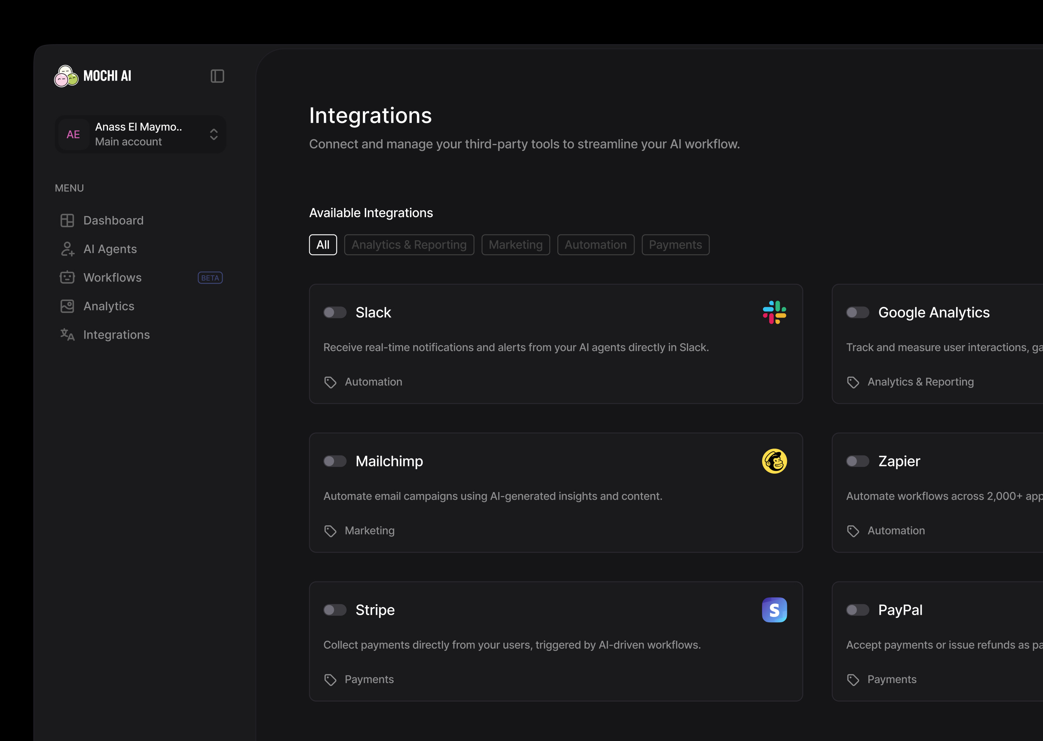The image size is (1043, 741).
Task: Open the account switcher chevron
Action: coord(213,134)
